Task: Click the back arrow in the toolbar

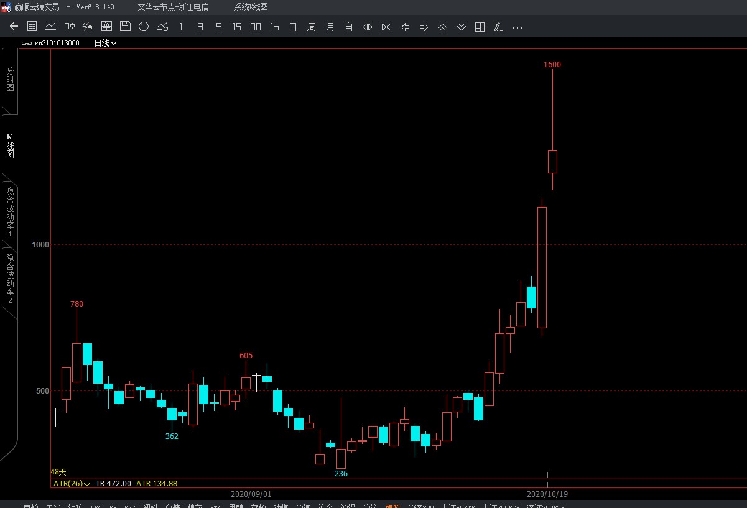Action: coord(14,27)
